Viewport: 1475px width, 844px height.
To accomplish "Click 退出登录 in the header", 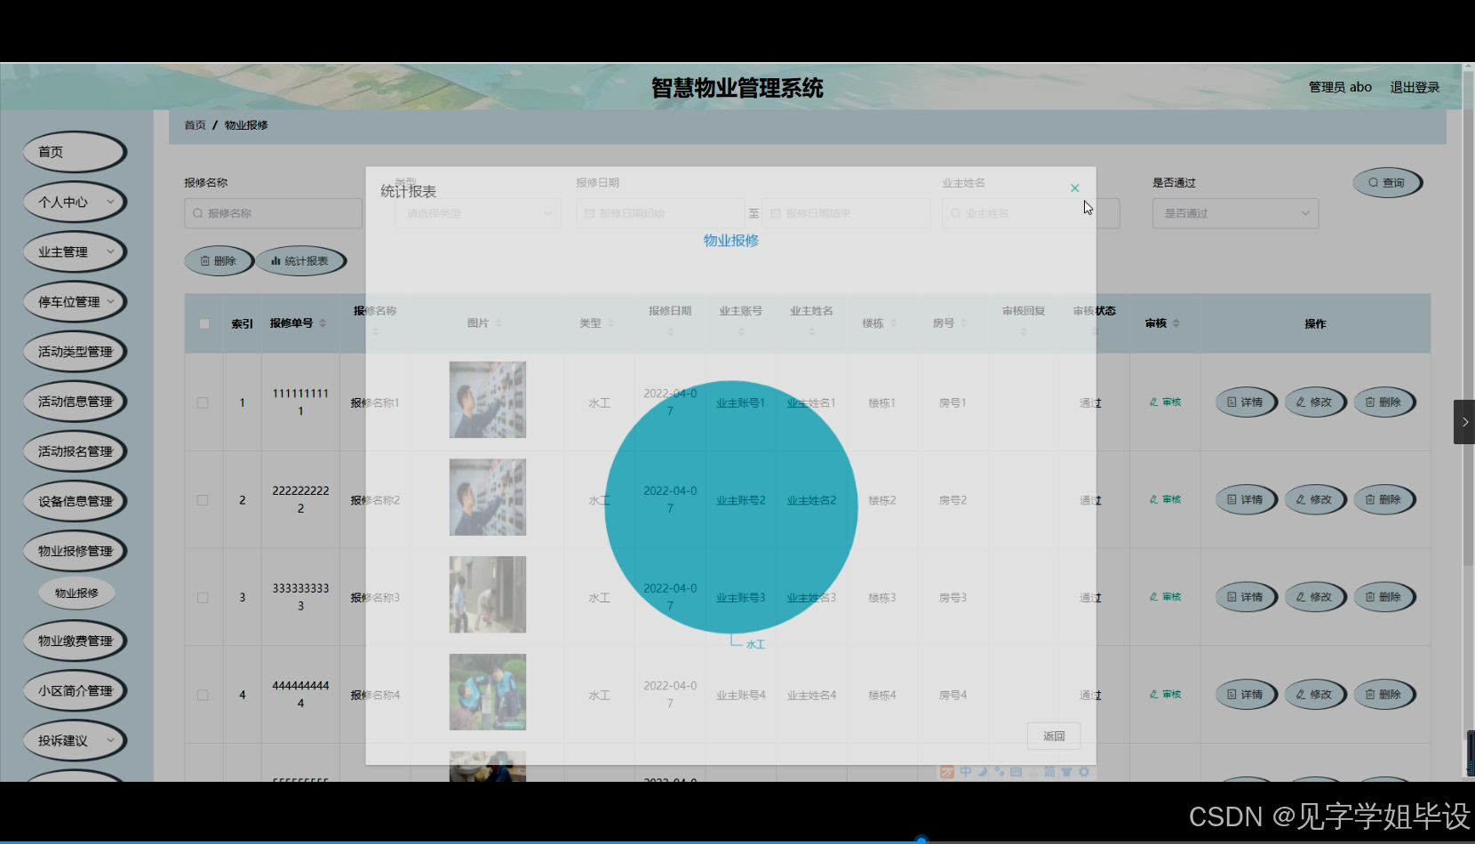I will click(1415, 87).
